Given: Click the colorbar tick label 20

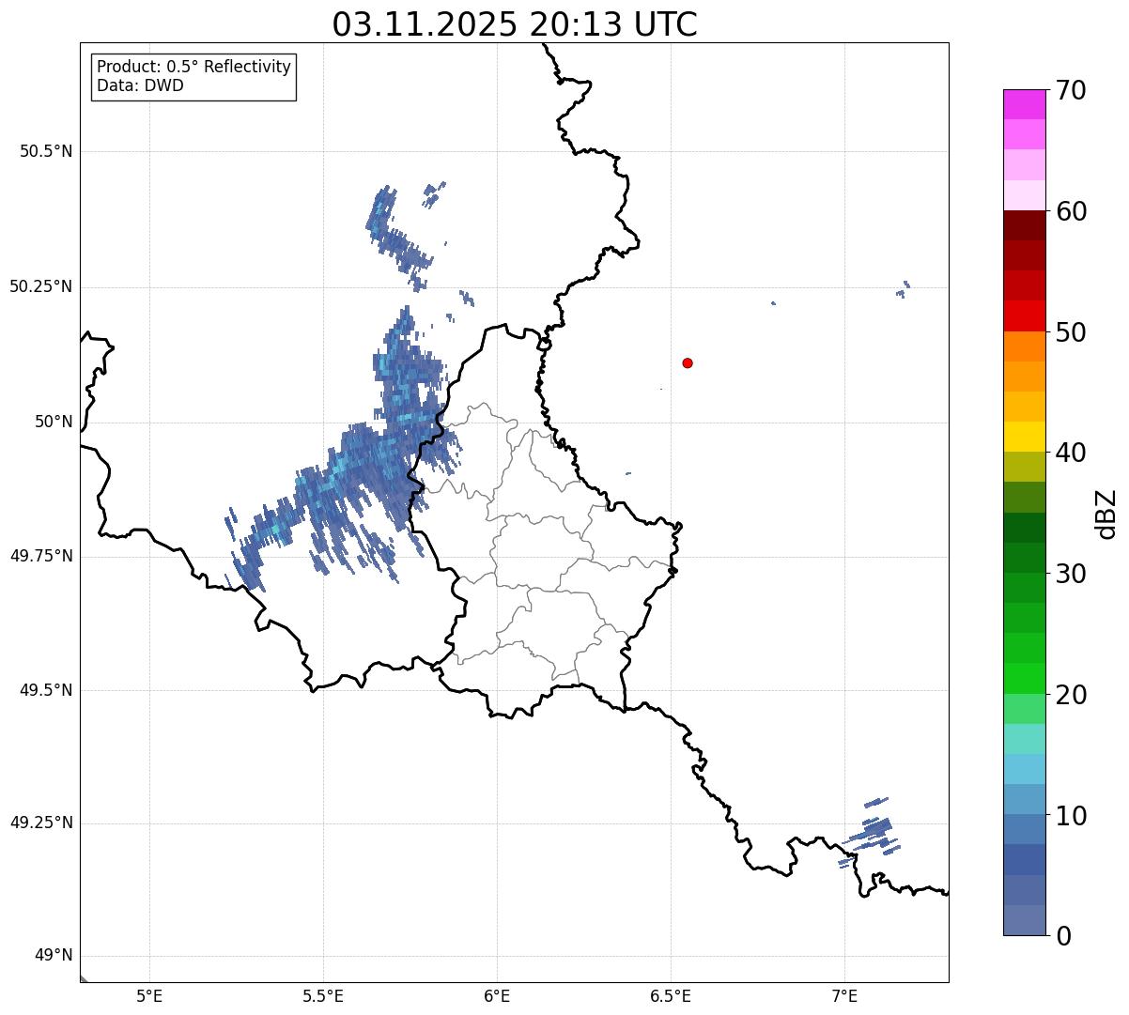Looking at the screenshot, I should click(x=1071, y=695).
